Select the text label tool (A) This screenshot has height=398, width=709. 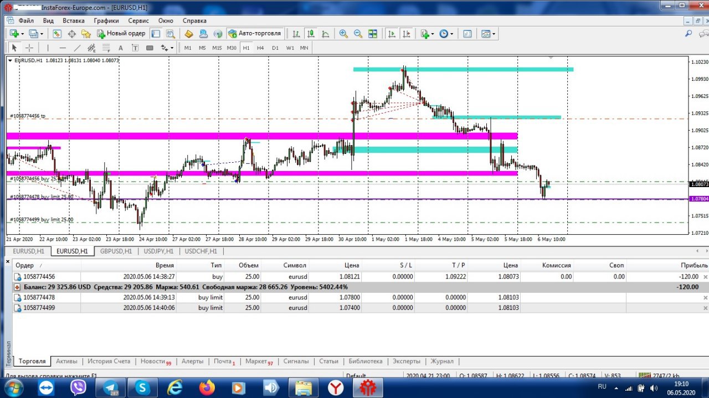(120, 48)
